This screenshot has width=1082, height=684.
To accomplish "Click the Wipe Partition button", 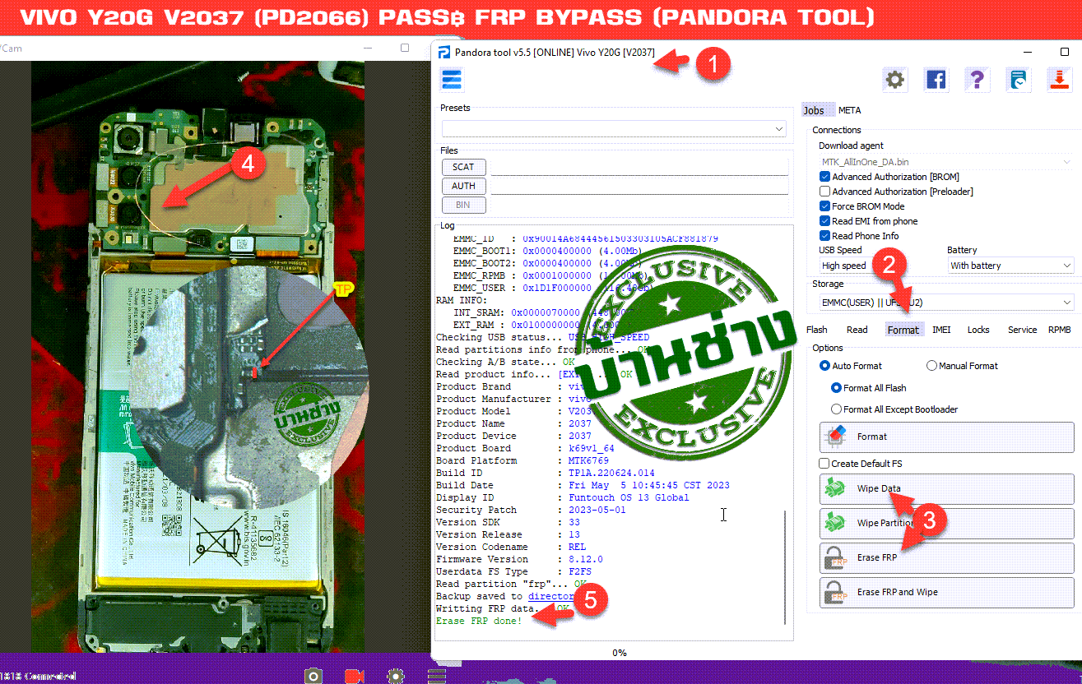I will click(947, 523).
